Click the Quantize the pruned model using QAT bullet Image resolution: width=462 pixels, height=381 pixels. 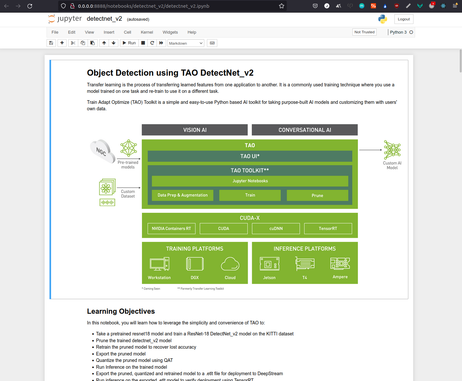(x=134, y=360)
